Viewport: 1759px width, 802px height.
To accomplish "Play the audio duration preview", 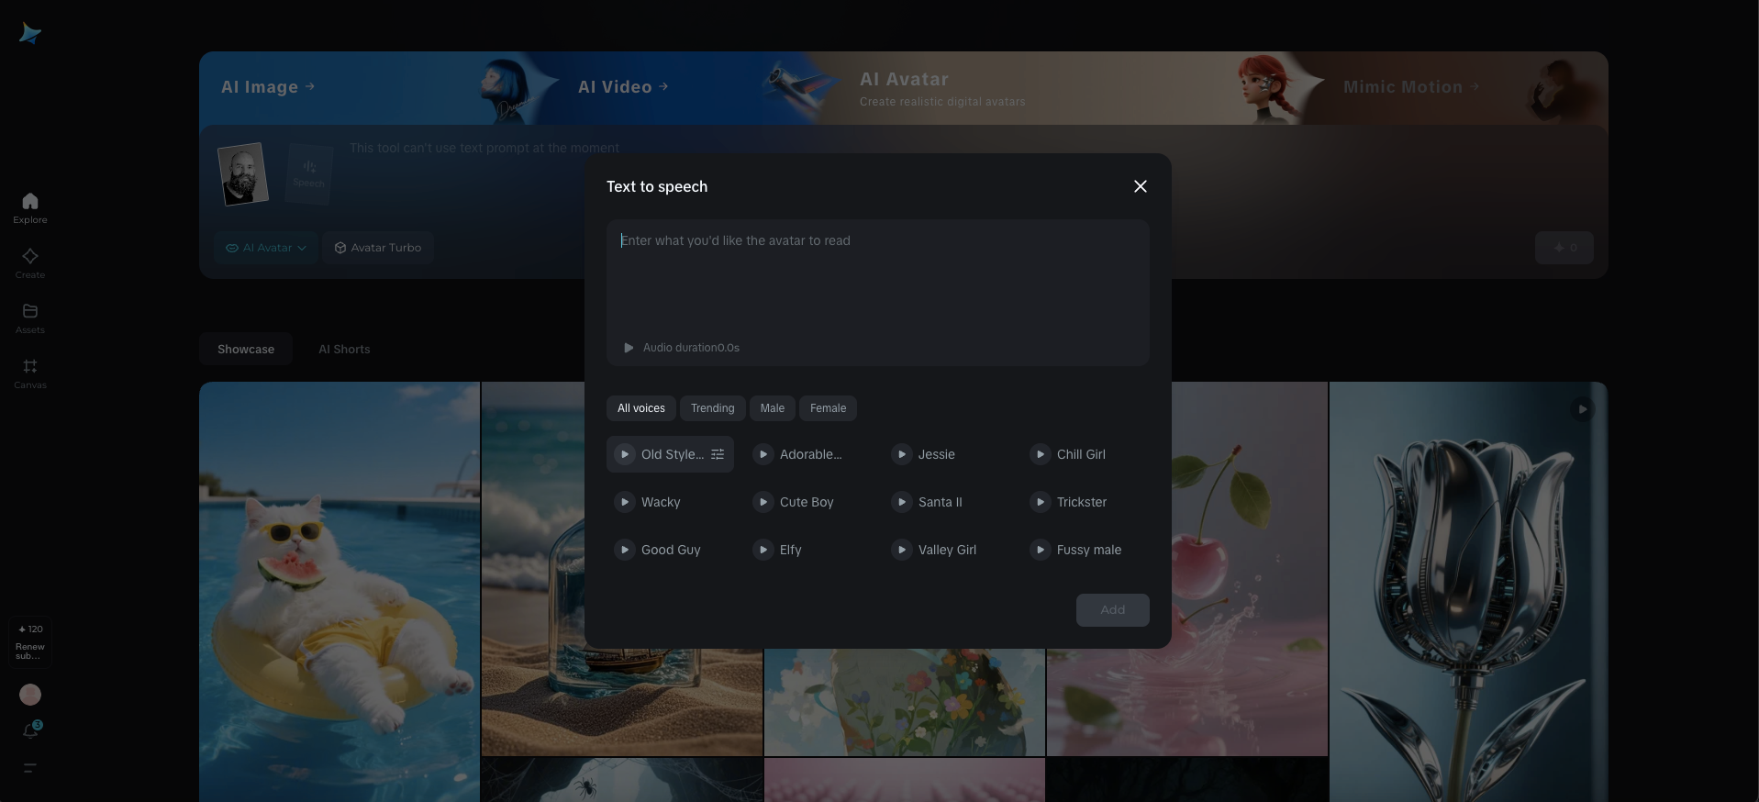I will tap(629, 348).
